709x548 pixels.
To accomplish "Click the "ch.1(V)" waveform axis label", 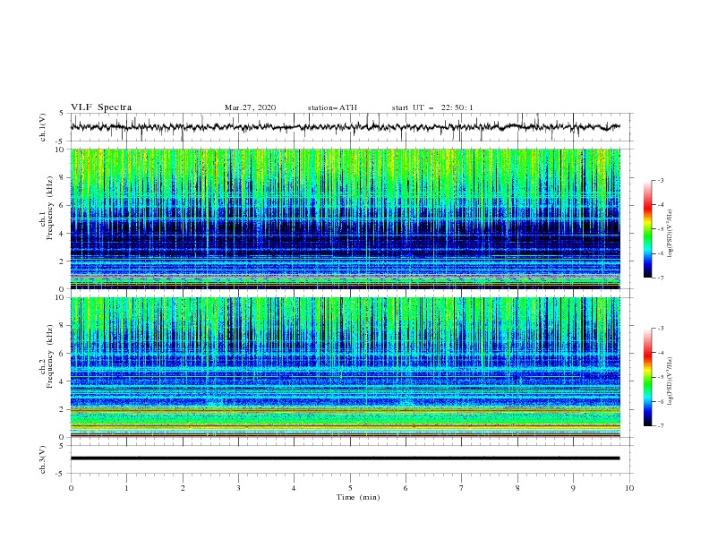I will click(43, 127).
